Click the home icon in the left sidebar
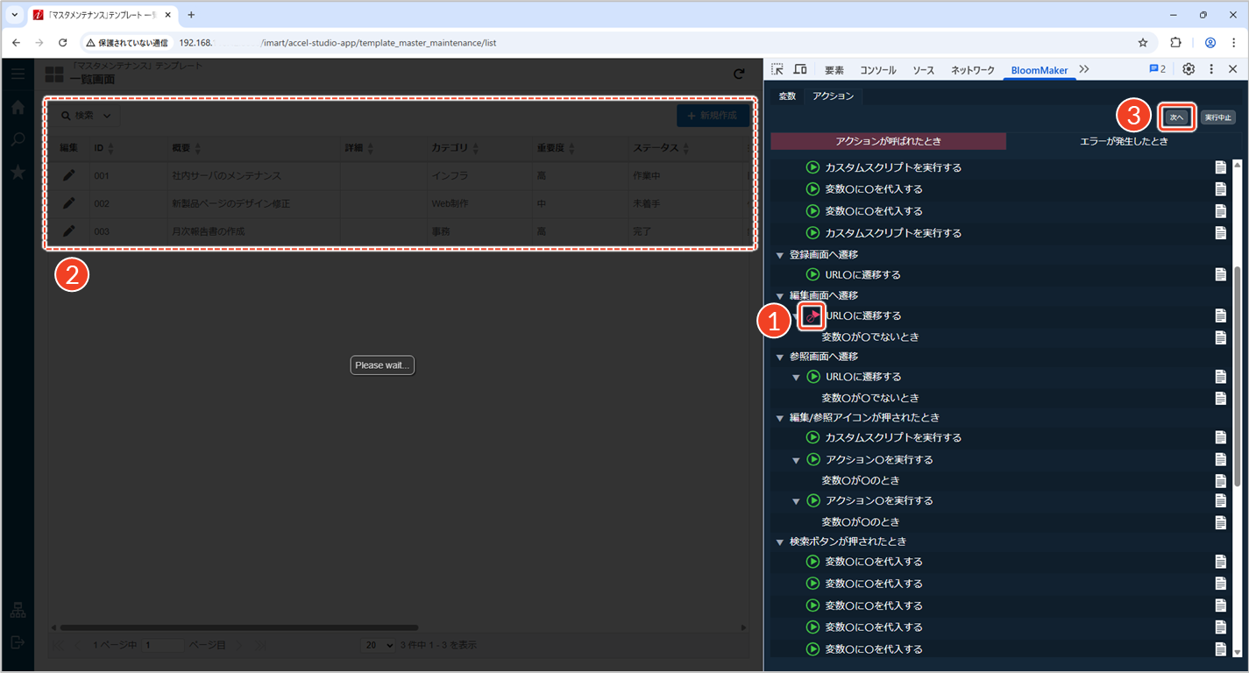The image size is (1249, 673). tap(18, 108)
